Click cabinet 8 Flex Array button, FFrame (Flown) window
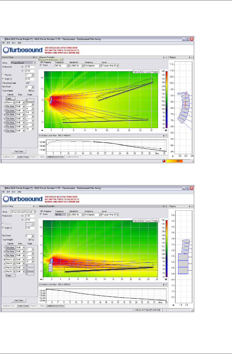This screenshot has height=354, width=232. 10,131
